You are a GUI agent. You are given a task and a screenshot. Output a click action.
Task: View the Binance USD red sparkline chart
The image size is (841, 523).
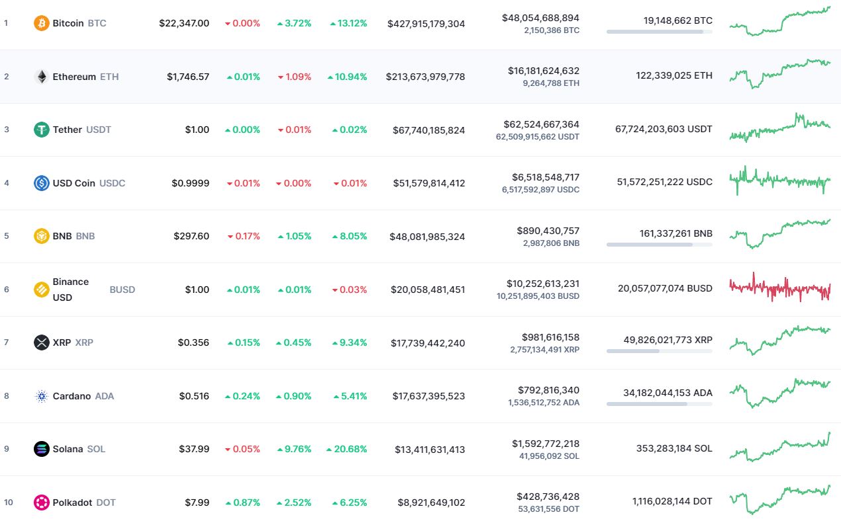pos(779,288)
